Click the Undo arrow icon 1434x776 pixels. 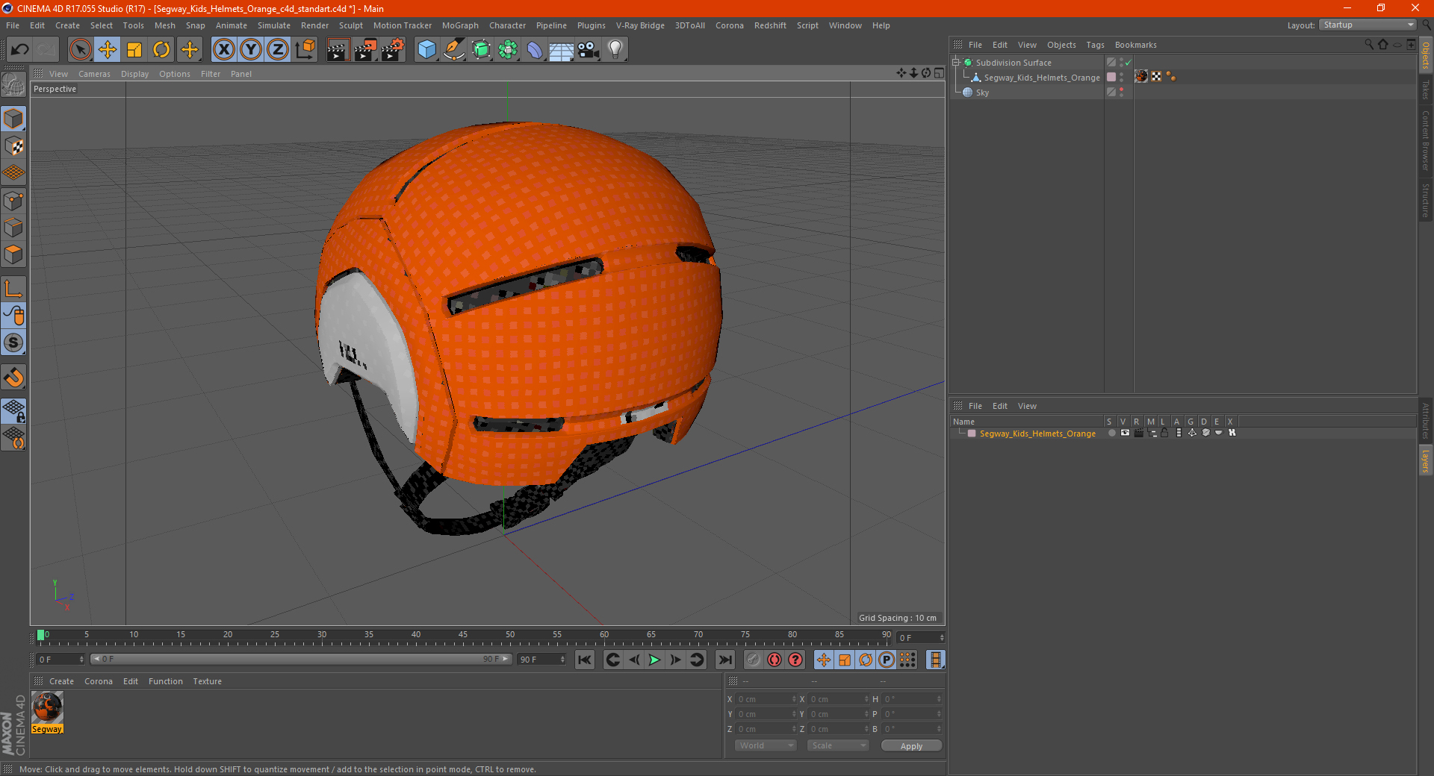pyautogui.click(x=20, y=50)
